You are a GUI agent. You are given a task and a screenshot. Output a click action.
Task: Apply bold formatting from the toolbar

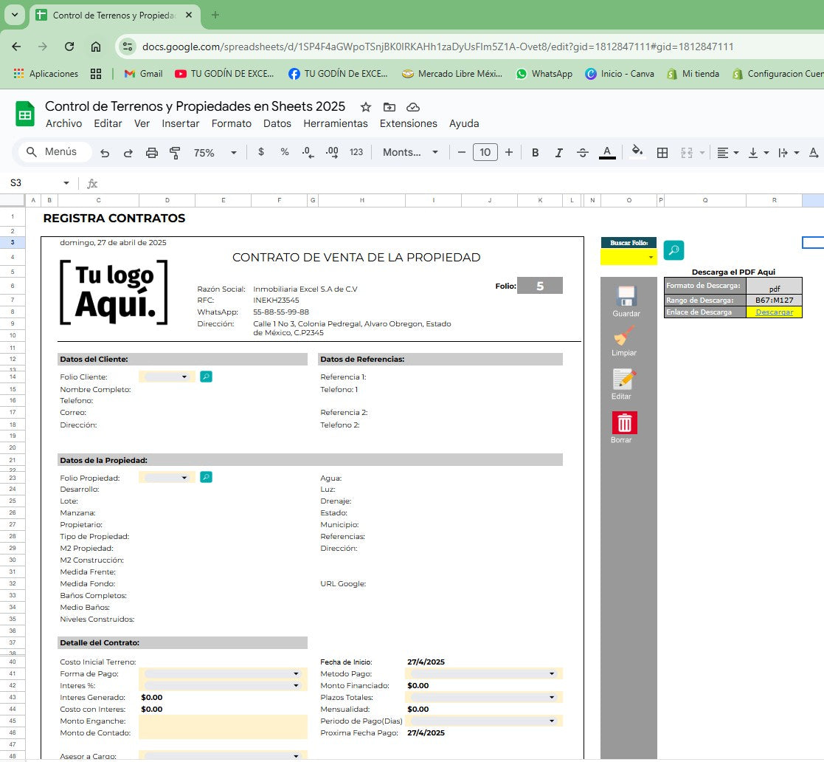click(535, 152)
